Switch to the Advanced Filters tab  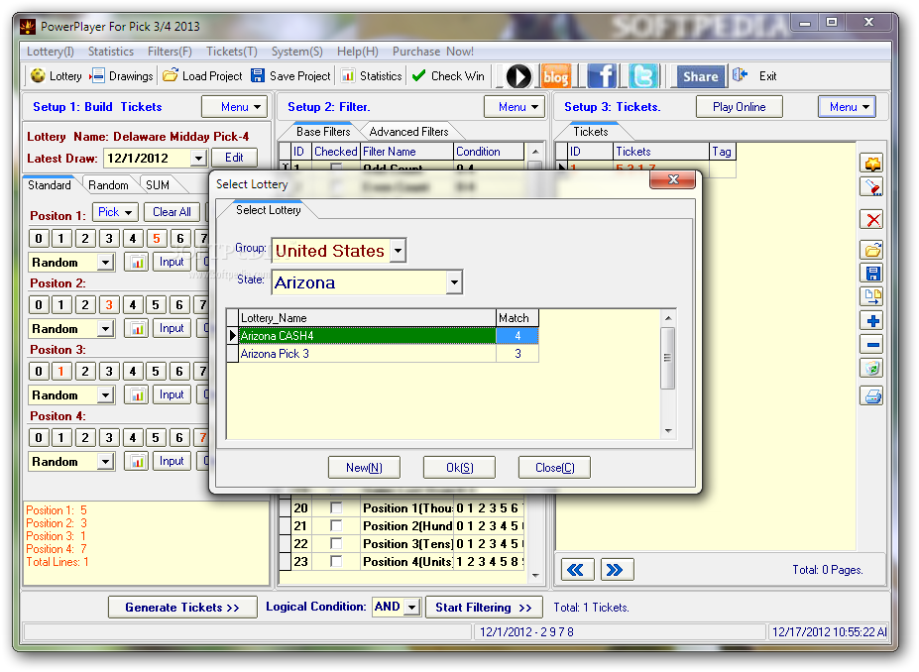click(409, 132)
